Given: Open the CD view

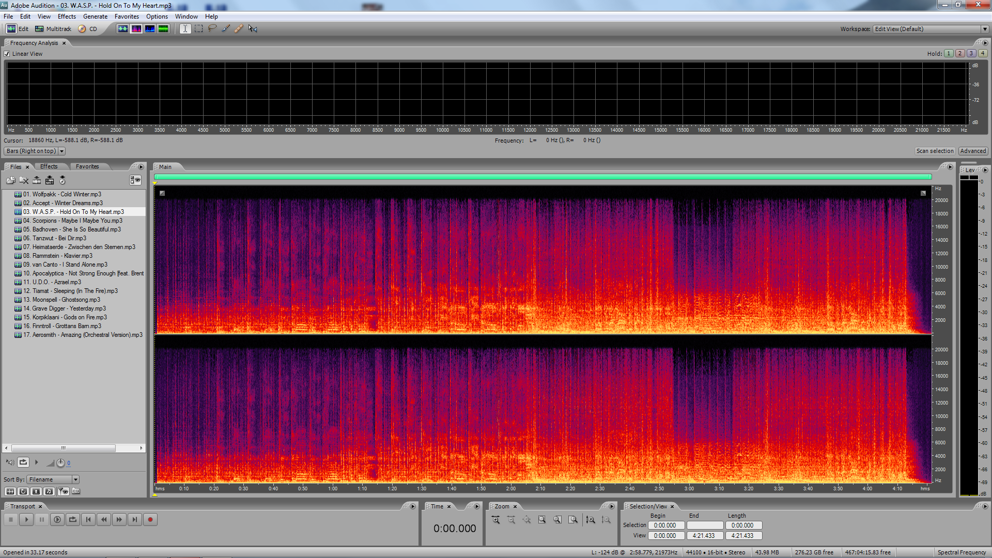Looking at the screenshot, I should click(88, 29).
